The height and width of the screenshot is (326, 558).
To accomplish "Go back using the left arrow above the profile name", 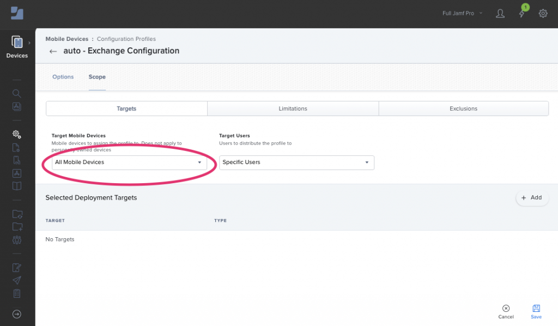I will [x=52, y=51].
